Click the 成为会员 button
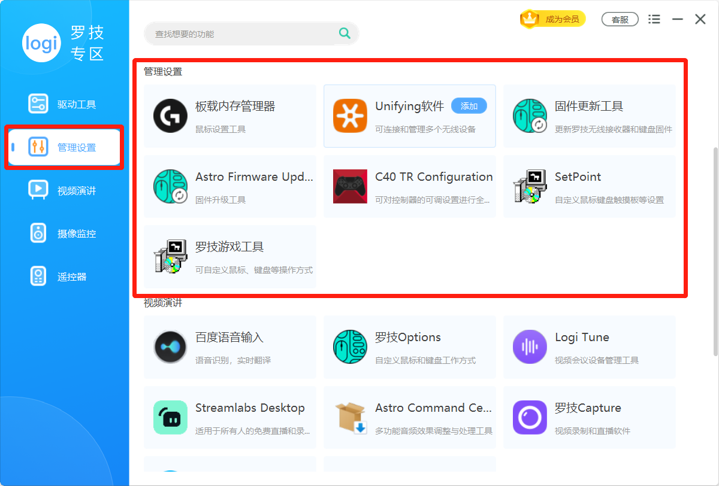 553,19
